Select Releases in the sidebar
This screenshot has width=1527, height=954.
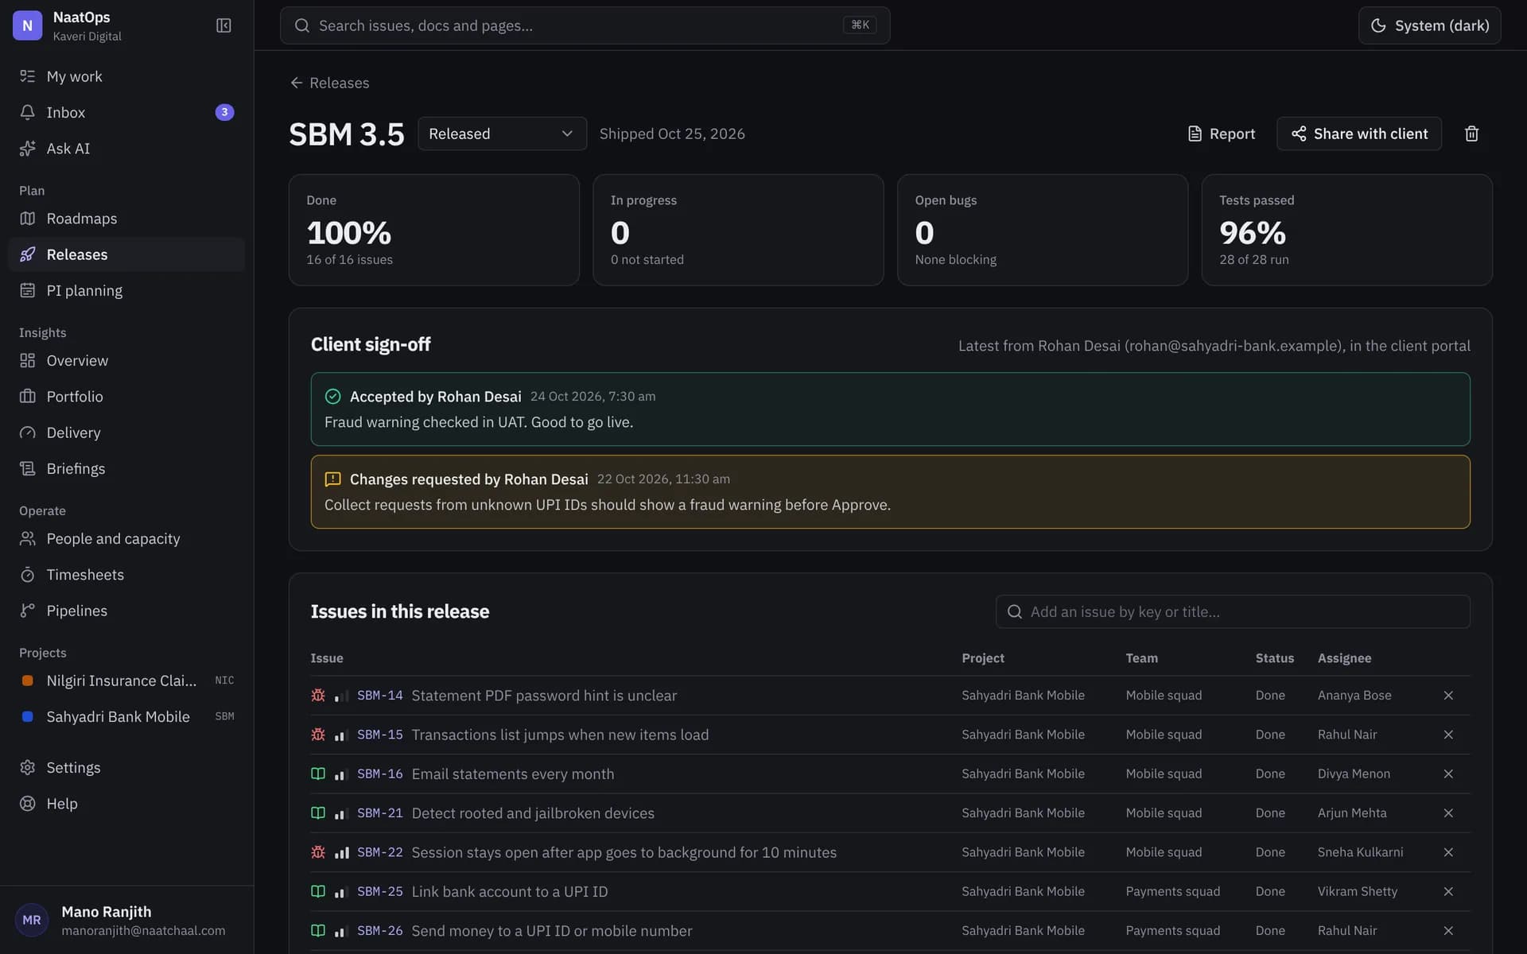tap(127, 254)
